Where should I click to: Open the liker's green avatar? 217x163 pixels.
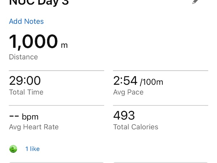pyautogui.click(x=13, y=149)
